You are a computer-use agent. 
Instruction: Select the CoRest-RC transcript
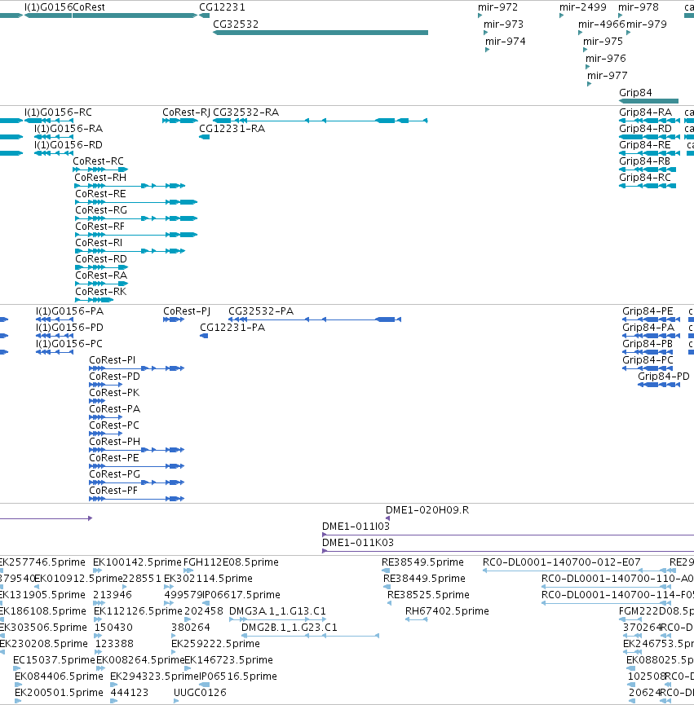pyautogui.click(x=100, y=170)
